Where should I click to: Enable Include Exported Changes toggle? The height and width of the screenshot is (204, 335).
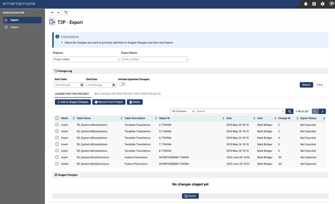click(122, 84)
